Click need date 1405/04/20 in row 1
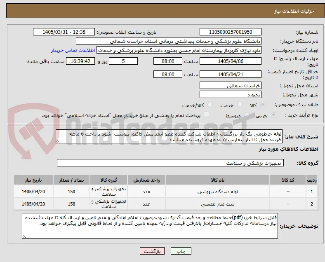Image resolution: width=325 pixels, height=262 pixels. pyautogui.click(x=33, y=192)
